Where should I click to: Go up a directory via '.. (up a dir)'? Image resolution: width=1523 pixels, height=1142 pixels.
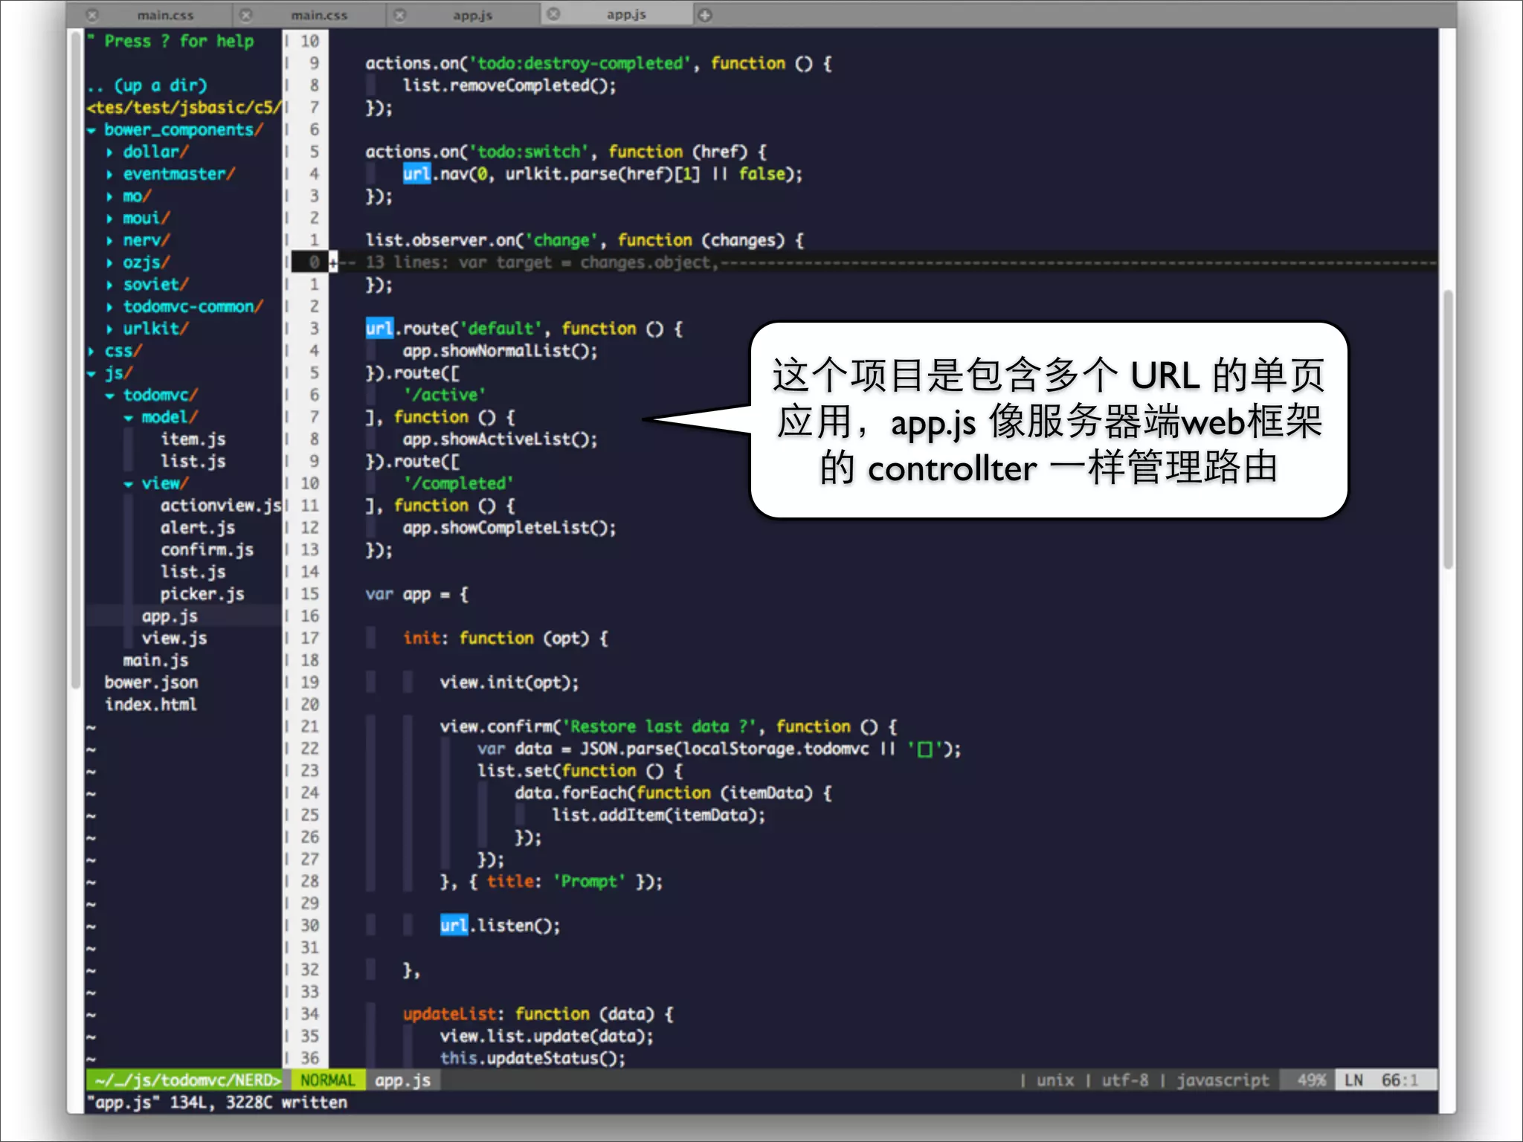pos(146,86)
